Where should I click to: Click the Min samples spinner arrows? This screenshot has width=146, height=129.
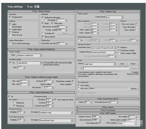point(136,117)
